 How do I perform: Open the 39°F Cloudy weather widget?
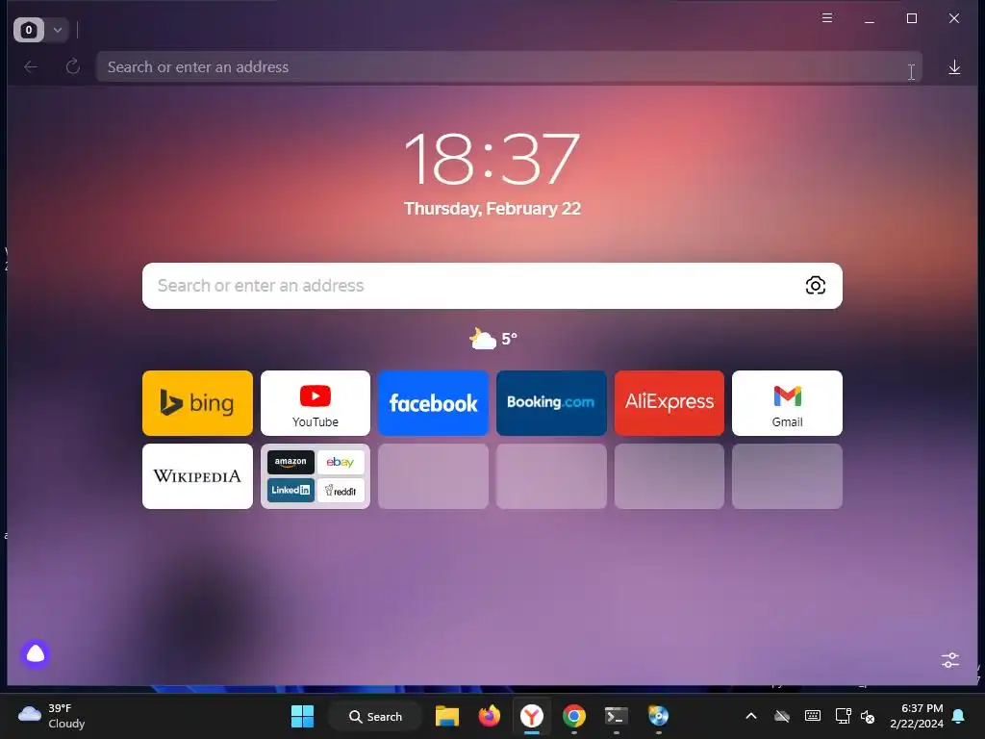52,716
